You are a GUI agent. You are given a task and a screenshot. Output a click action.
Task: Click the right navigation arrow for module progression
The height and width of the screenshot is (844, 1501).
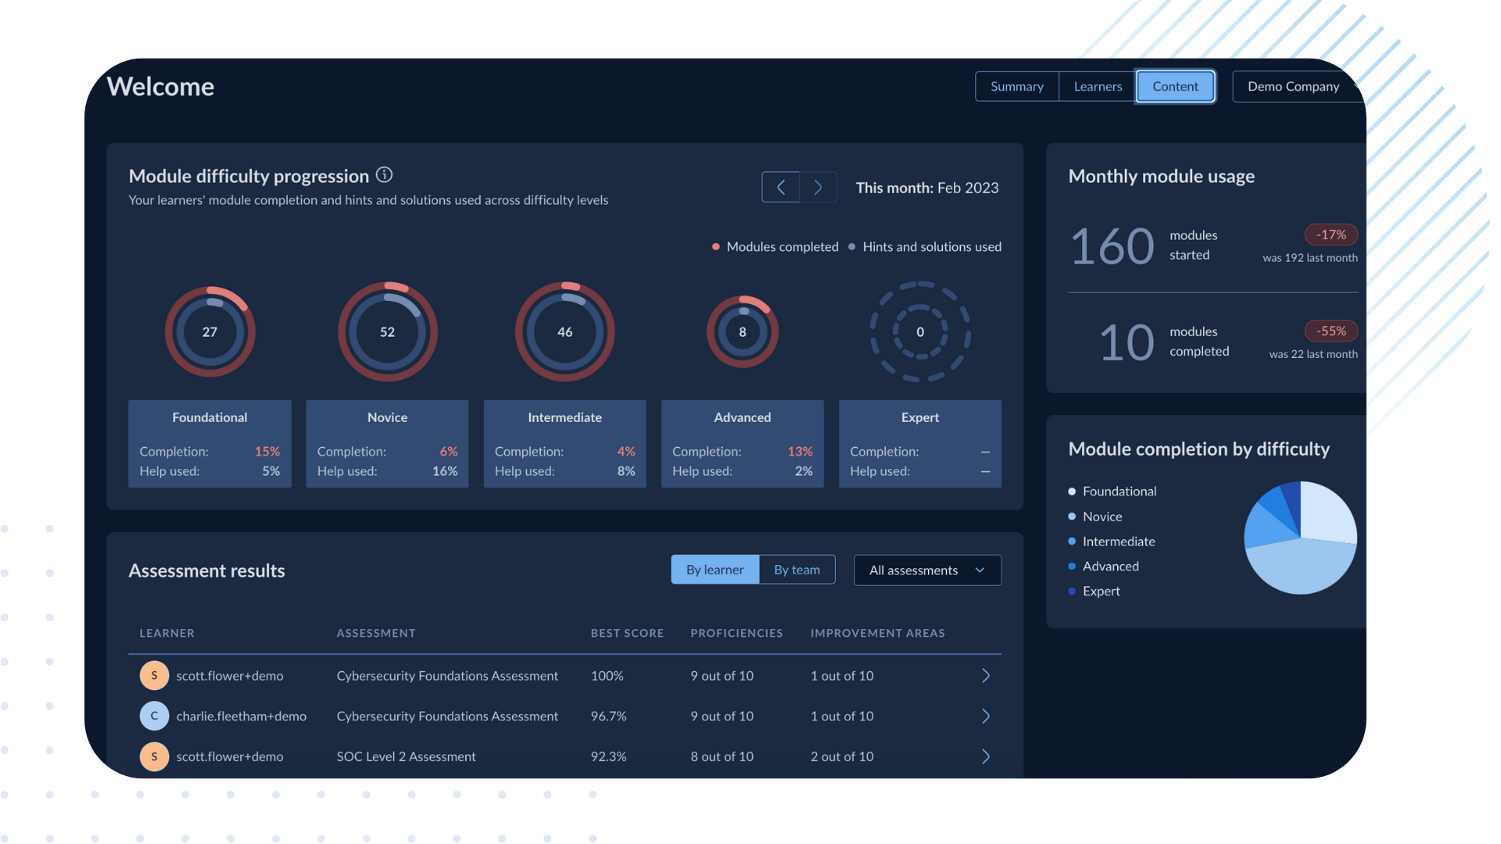(x=818, y=187)
